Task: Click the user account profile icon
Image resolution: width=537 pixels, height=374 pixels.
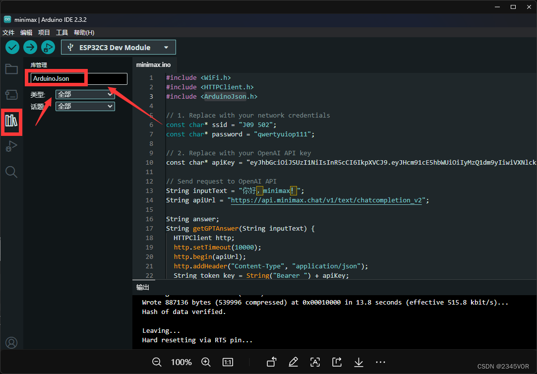Action: pos(11,343)
